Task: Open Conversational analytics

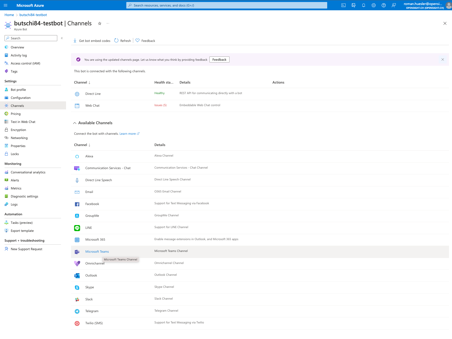Action: pyautogui.click(x=28, y=172)
